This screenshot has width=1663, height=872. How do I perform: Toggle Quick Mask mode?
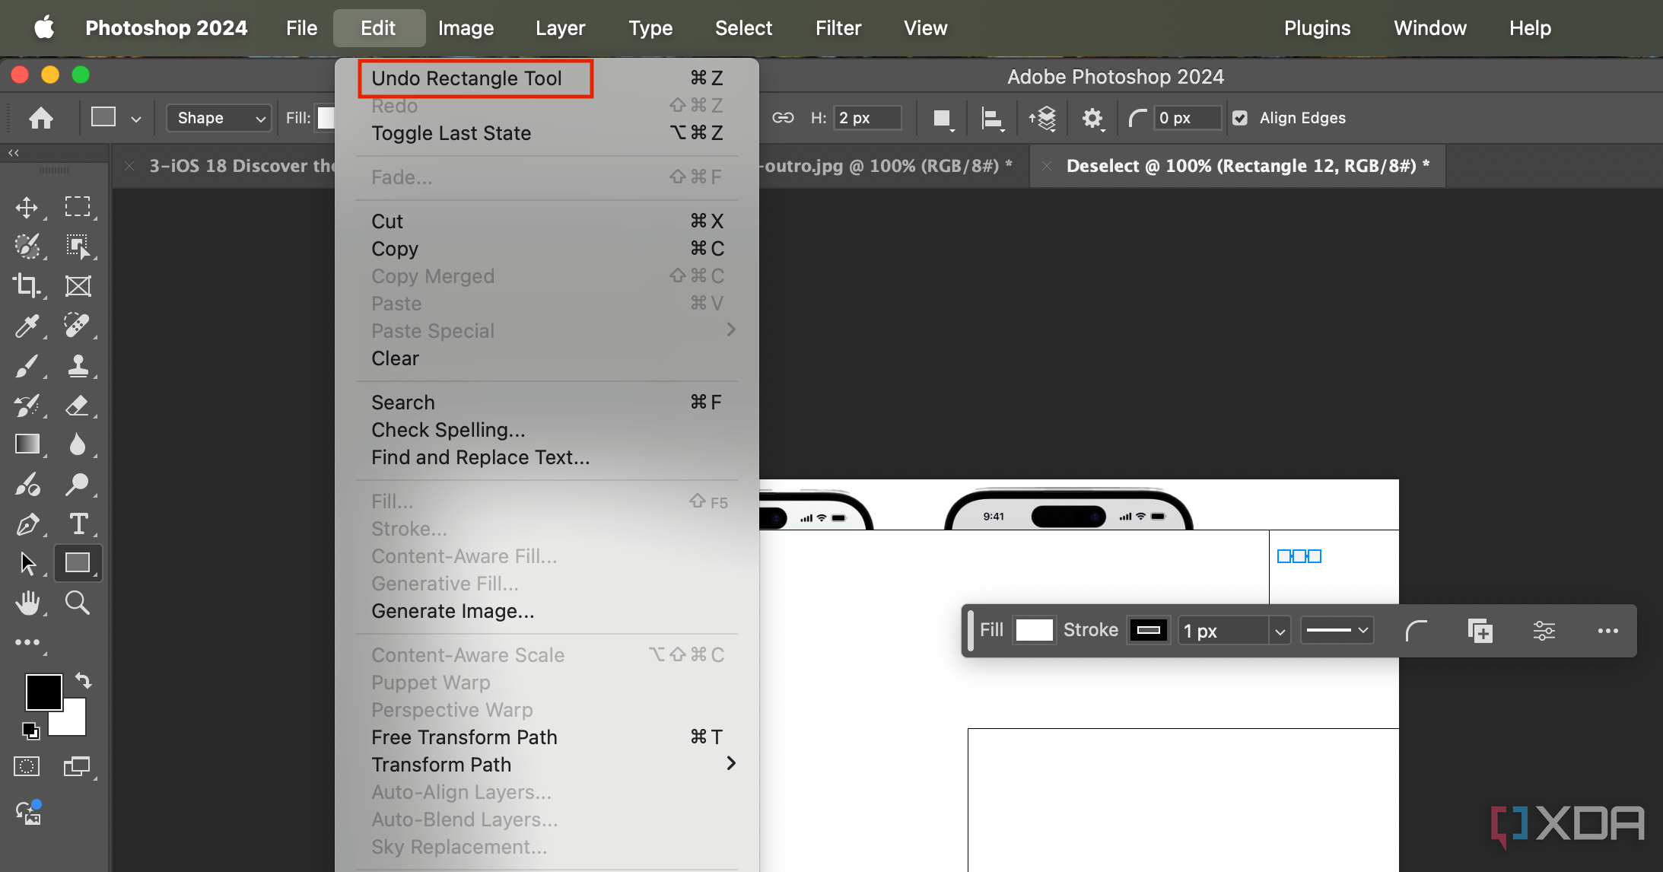[27, 766]
